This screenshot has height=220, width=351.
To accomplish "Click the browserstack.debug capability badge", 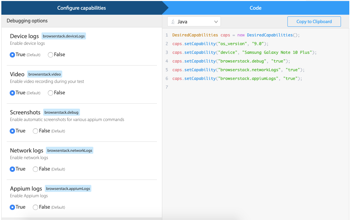I will [x=62, y=112].
